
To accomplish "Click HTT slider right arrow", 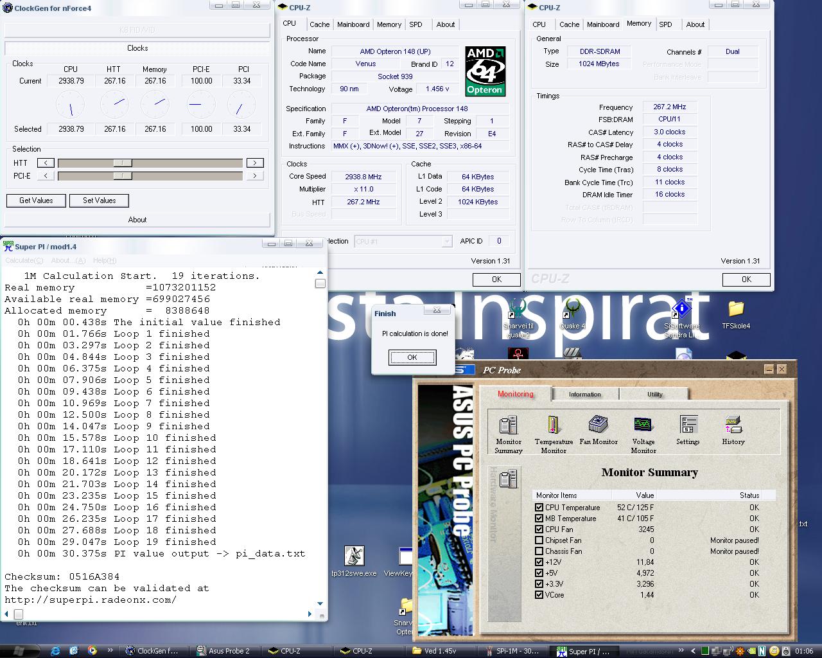I will (x=255, y=163).
